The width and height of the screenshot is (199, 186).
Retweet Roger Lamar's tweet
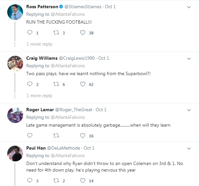point(56,136)
